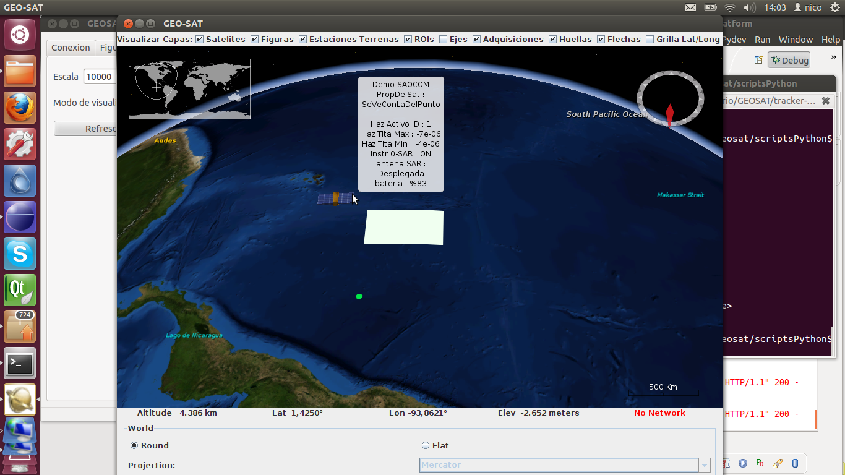Click the satellite icon on the globe

(x=335, y=199)
